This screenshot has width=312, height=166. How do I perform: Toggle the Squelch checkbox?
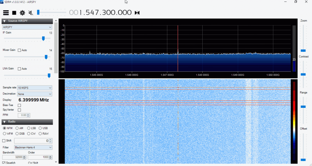click(x=4, y=163)
